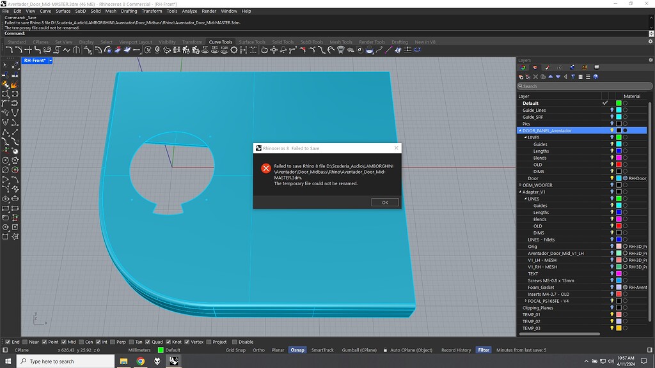Click OK in the Failed to Save dialog
This screenshot has width=655, height=368.
[x=384, y=202]
